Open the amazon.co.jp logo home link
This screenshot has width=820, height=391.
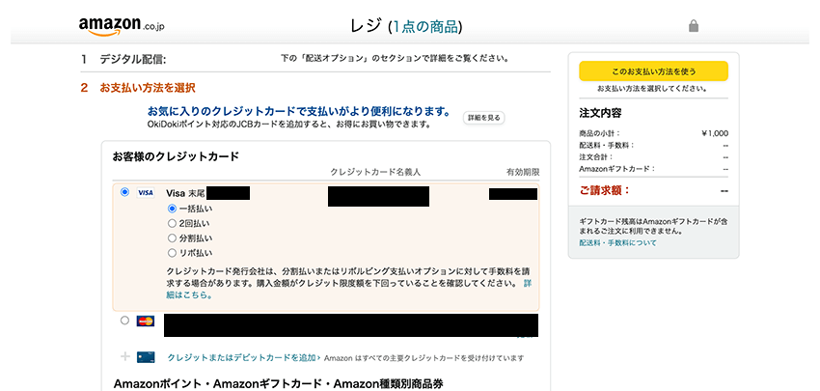click(x=122, y=26)
